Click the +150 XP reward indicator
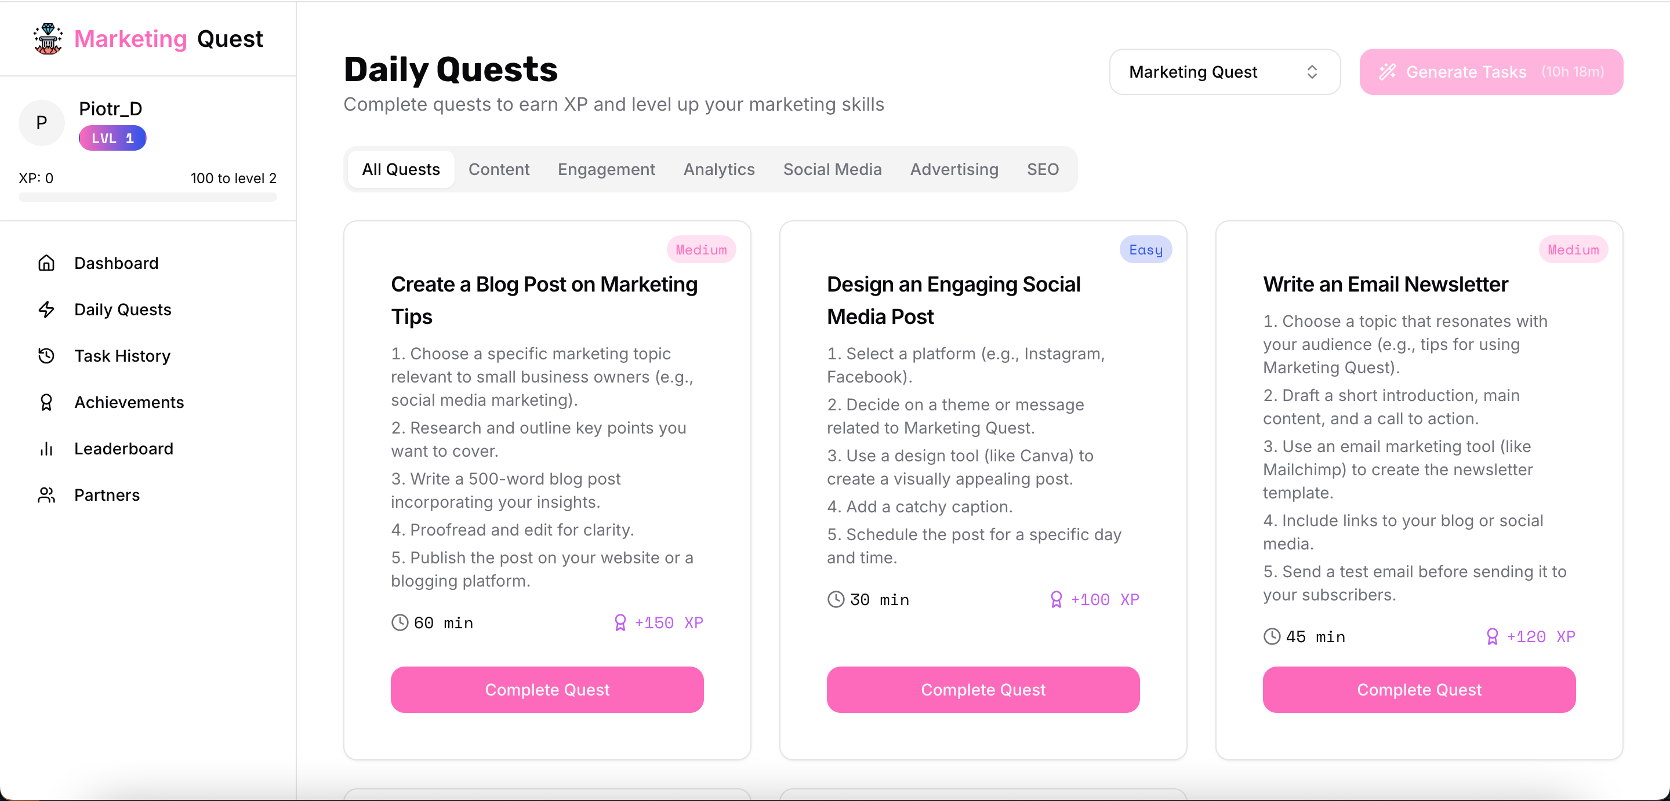Image resolution: width=1670 pixels, height=801 pixels. coord(659,623)
